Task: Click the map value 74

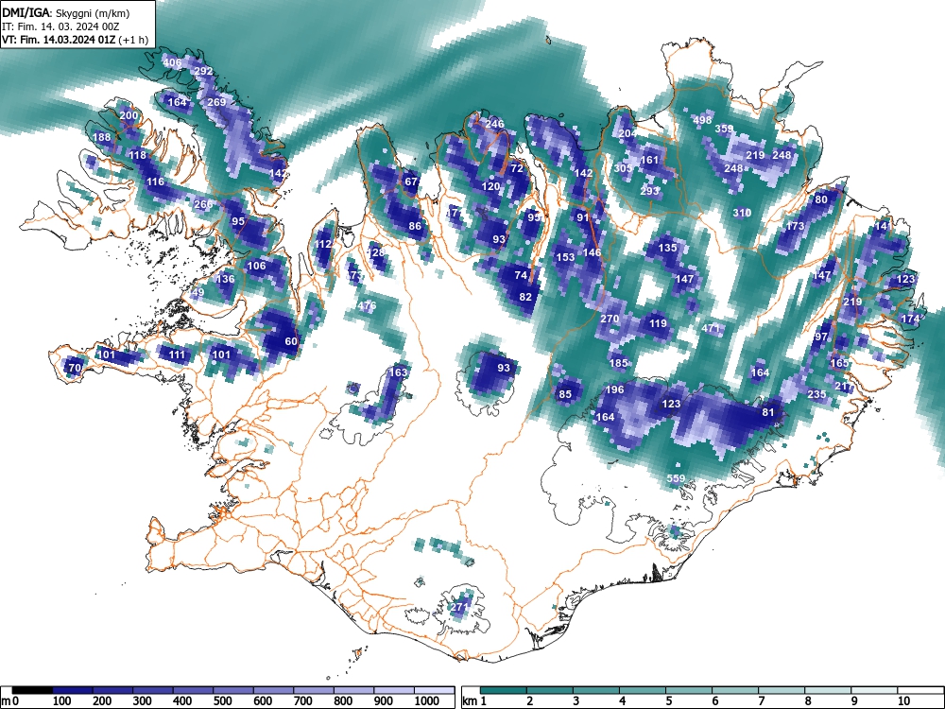Action: click(522, 275)
